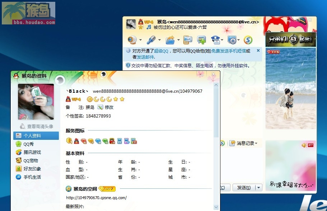Image resolution: width=327 pixels, height=211 pixels.
Task: Open the report/police hat icon
Action: click(x=216, y=40)
